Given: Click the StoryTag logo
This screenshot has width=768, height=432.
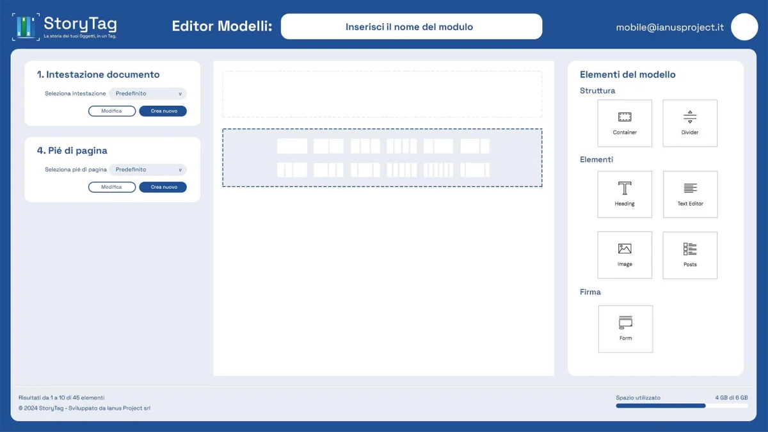Looking at the screenshot, I should 65,27.
